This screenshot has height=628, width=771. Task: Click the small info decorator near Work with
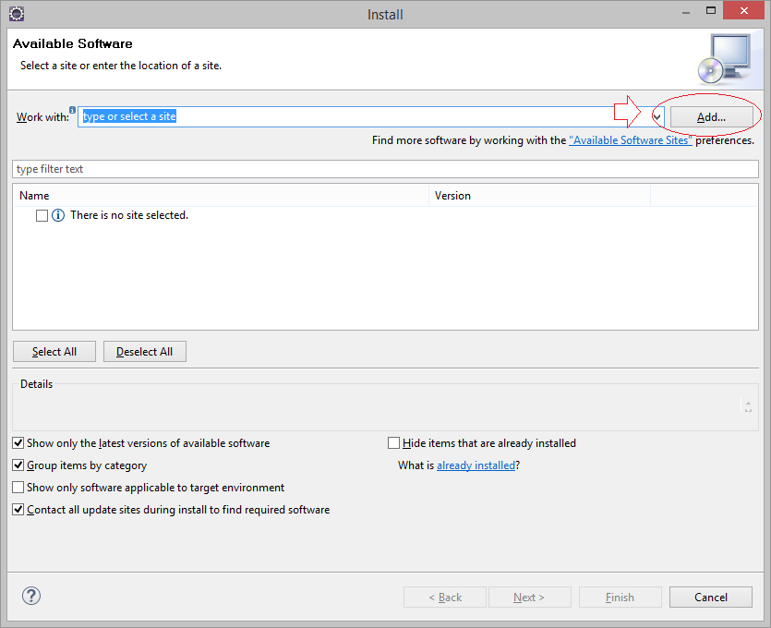72,110
